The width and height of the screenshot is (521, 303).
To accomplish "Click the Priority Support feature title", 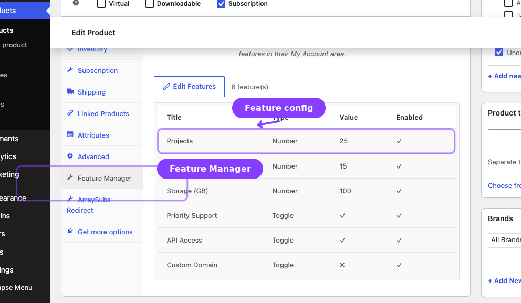I will pos(192,216).
